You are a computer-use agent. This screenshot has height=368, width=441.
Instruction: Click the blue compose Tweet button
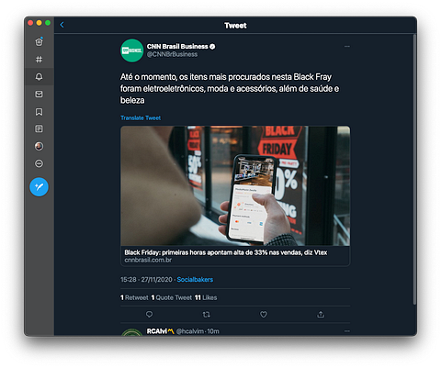[x=39, y=186]
